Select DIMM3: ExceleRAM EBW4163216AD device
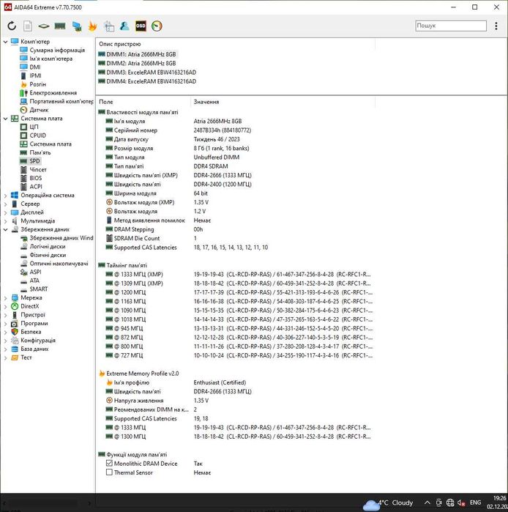 [x=151, y=73]
